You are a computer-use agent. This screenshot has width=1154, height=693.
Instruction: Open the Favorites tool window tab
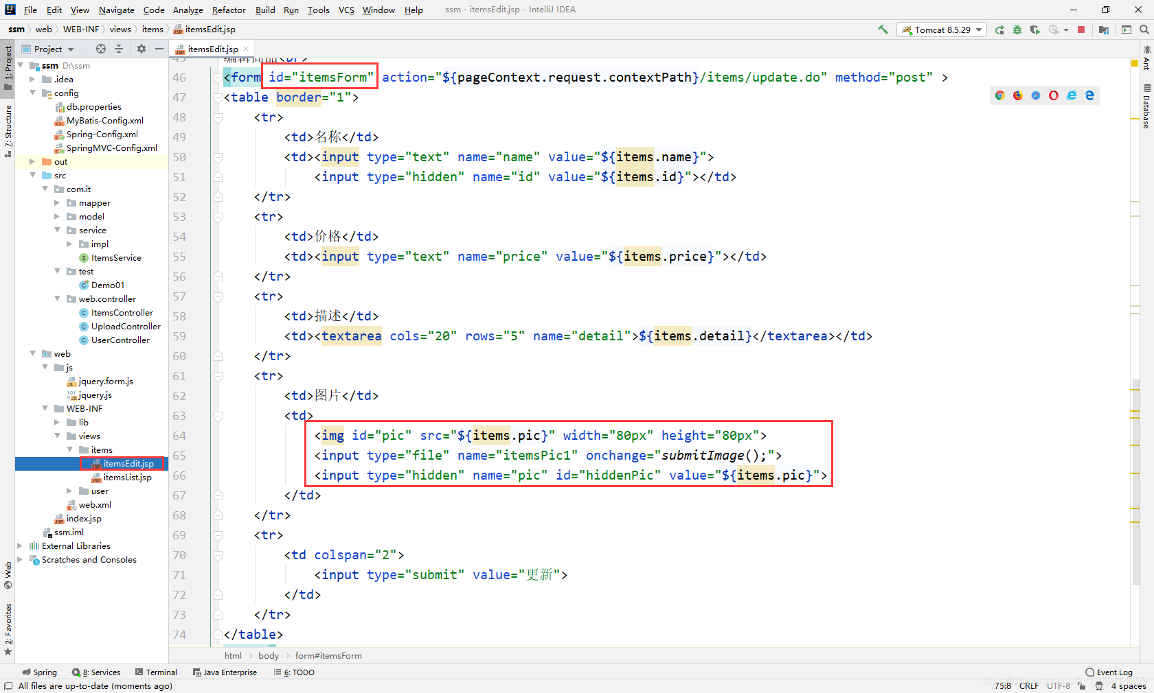pyautogui.click(x=8, y=629)
